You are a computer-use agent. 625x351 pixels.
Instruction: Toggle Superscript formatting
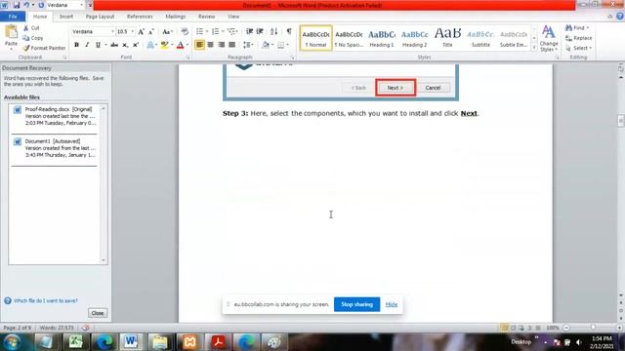pyautogui.click(x=136, y=45)
